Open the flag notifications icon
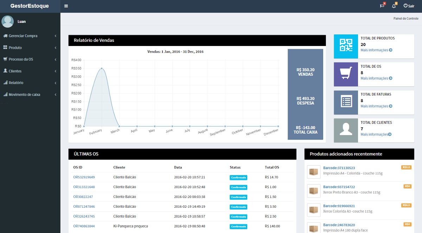422x233 pixels. pos(382,6)
